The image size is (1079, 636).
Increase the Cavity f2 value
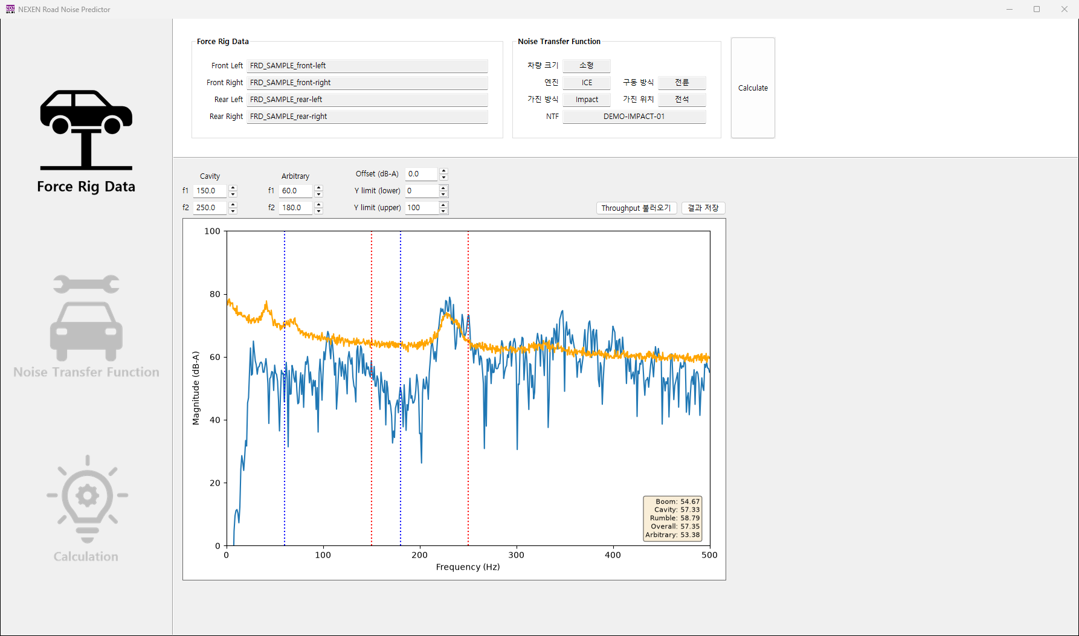pyautogui.click(x=233, y=205)
